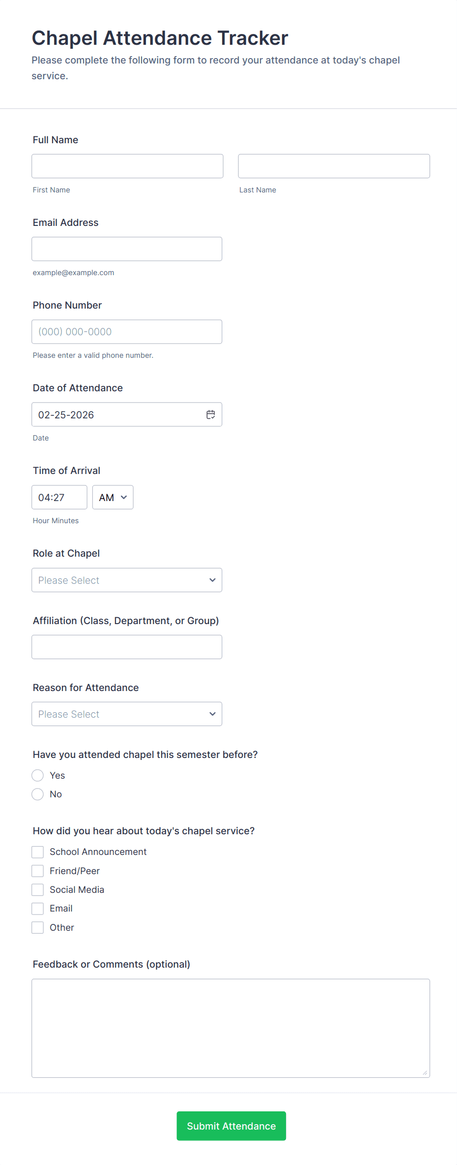
Task: Select the Yes radio button
Action: [38, 776]
